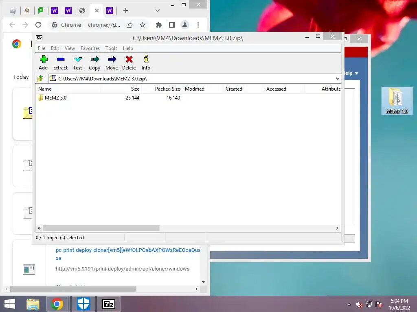Image resolution: width=417 pixels, height=312 pixels.
Task: Open the 7-Zip window system icon
Action: 39,38
